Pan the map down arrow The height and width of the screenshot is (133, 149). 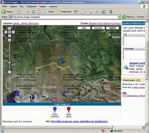(10, 36)
